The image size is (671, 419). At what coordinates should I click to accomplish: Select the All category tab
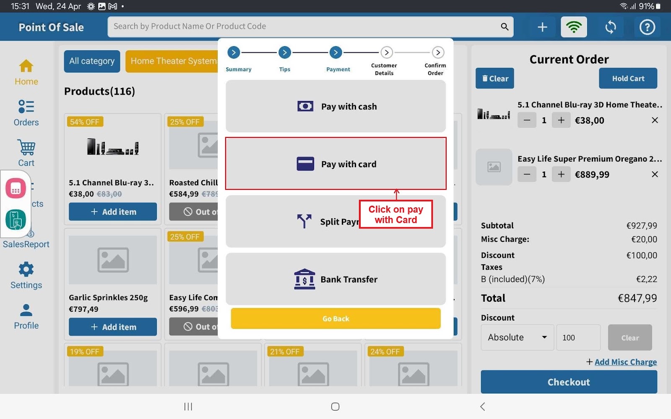tap(92, 61)
